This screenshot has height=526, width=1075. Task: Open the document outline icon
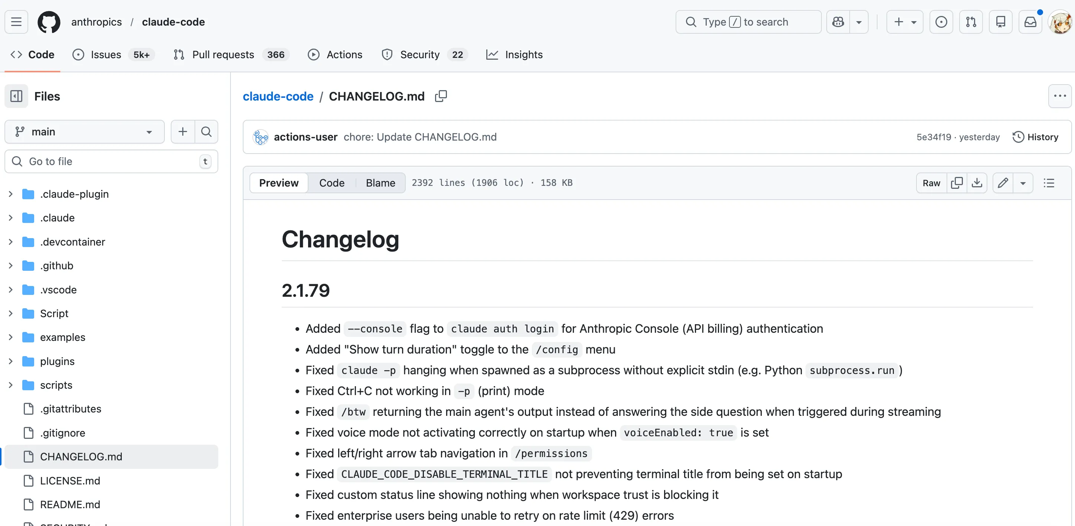(x=1049, y=183)
